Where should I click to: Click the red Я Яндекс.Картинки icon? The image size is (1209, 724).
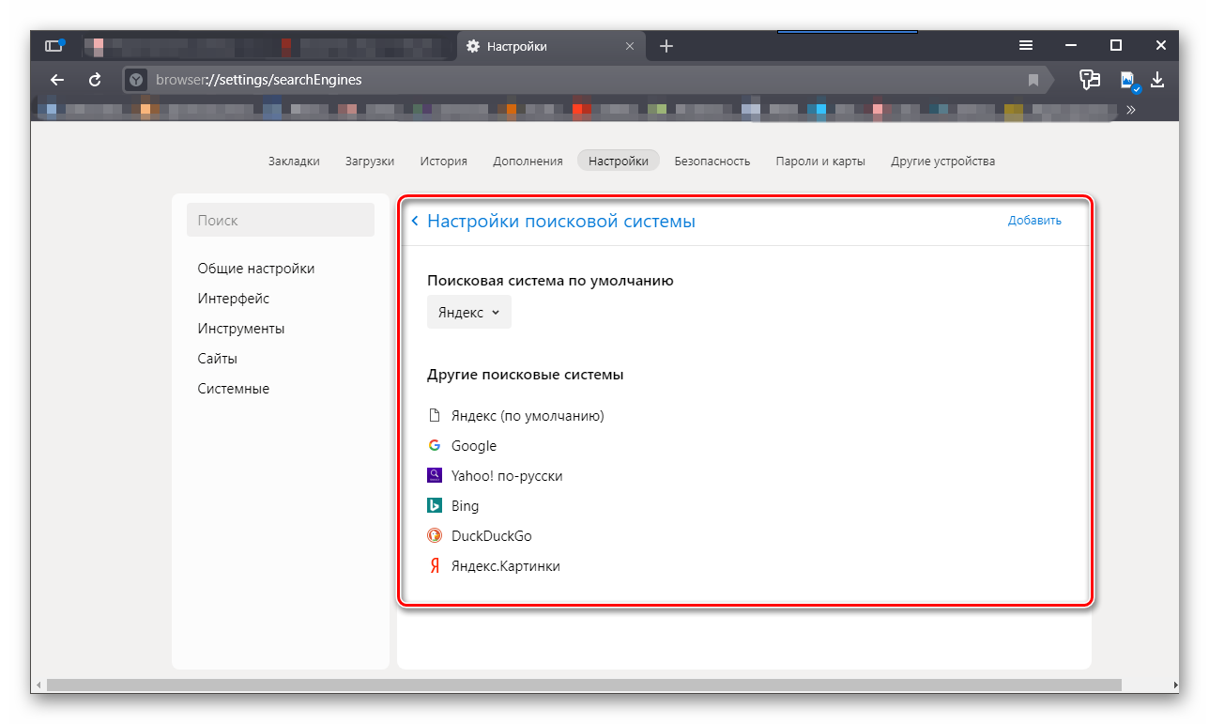pos(435,566)
